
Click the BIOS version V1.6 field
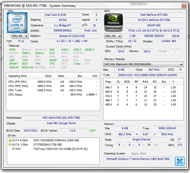pos(72,131)
